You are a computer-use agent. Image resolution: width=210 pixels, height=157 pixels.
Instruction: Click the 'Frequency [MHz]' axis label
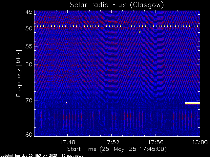[19, 73]
